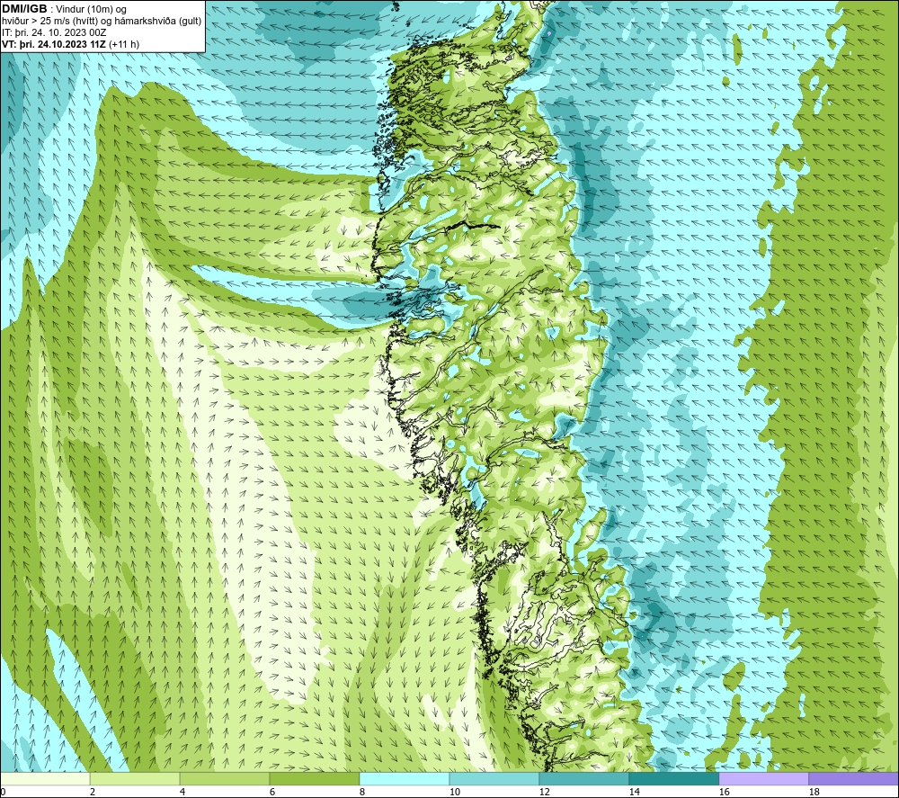Image resolution: width=899 pixels, height=798 pixels.
Task: Click the legend scale number 18
Action: (x=814, y=793)
